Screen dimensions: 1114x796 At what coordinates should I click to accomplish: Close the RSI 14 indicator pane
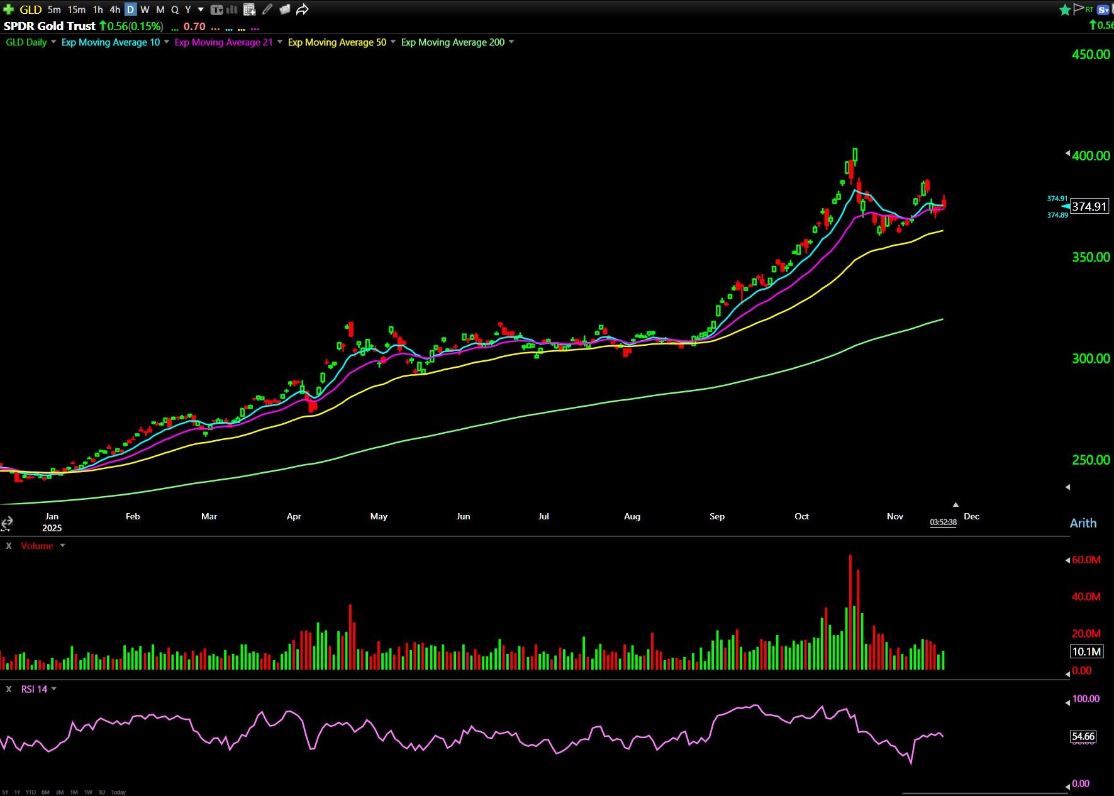coord(9,689)
